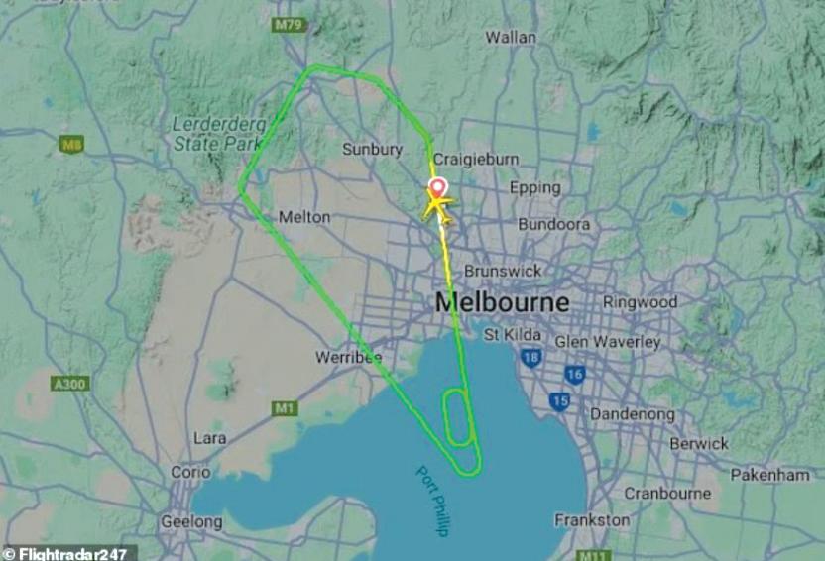This screenshot has width=825, height=561.
Task: Click the Pakenham label
Action: [x=769, y=476]
